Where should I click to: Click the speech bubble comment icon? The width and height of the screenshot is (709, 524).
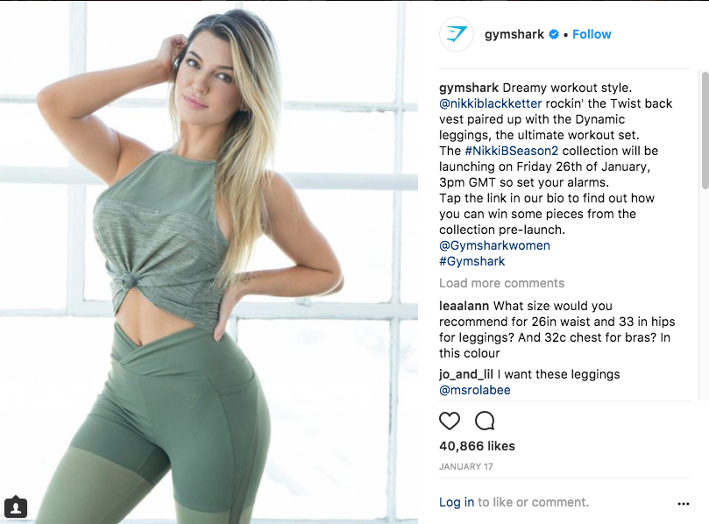[485, 421]
